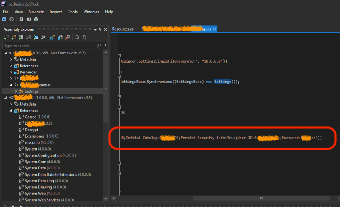Click the Navigate Back arrow
This screenshot has height=207, width=340.
point(4,19)
